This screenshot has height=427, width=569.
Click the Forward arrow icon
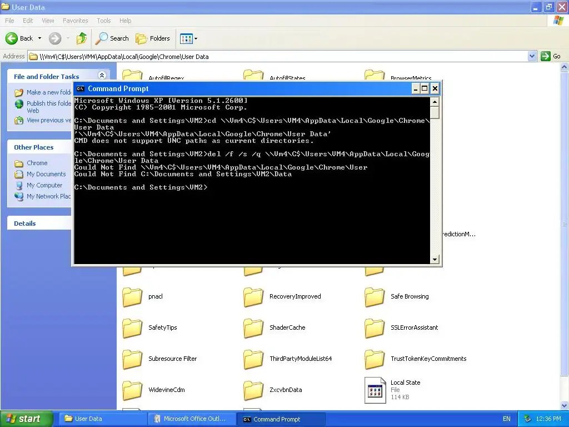point(55,38)
